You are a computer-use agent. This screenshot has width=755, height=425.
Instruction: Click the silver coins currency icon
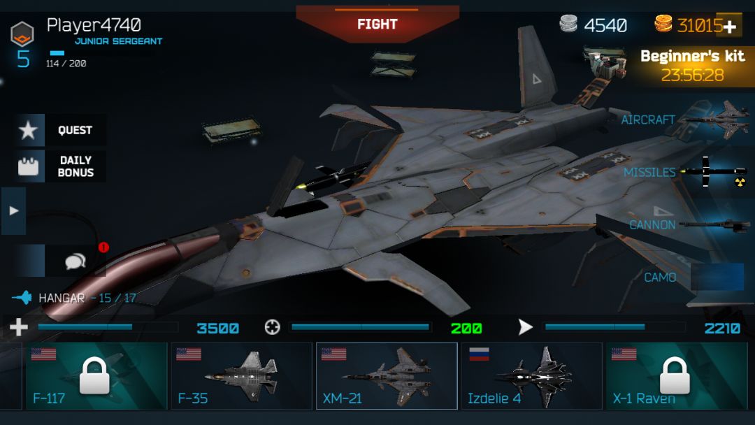pos(568,24)
